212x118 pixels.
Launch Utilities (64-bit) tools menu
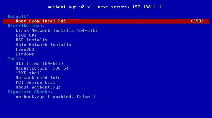[x=39, y=63]
